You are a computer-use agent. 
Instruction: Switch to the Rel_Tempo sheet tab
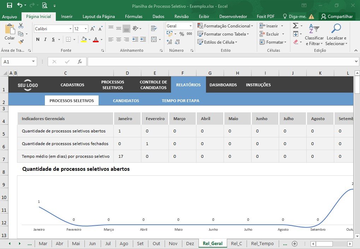coord(262,243)
